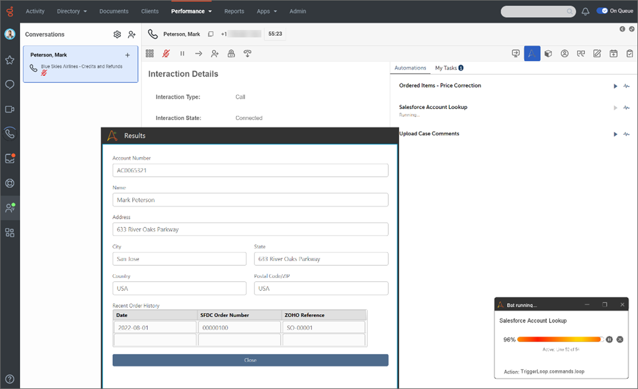Screen dimensions: 638x389
Task: Open help question mark icon
Action: [10, 379]
